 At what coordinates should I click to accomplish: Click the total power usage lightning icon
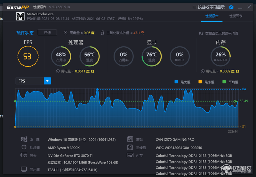[66, 33]
